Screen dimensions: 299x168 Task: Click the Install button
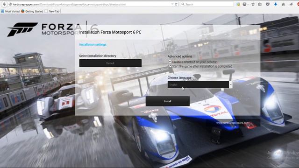168,101
